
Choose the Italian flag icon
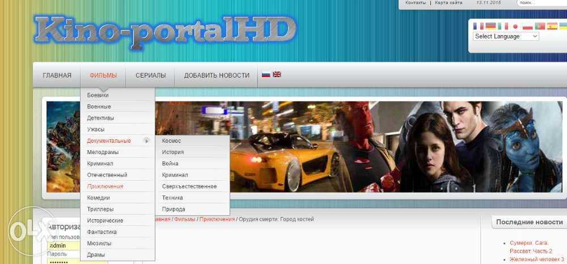pos(502,26)
